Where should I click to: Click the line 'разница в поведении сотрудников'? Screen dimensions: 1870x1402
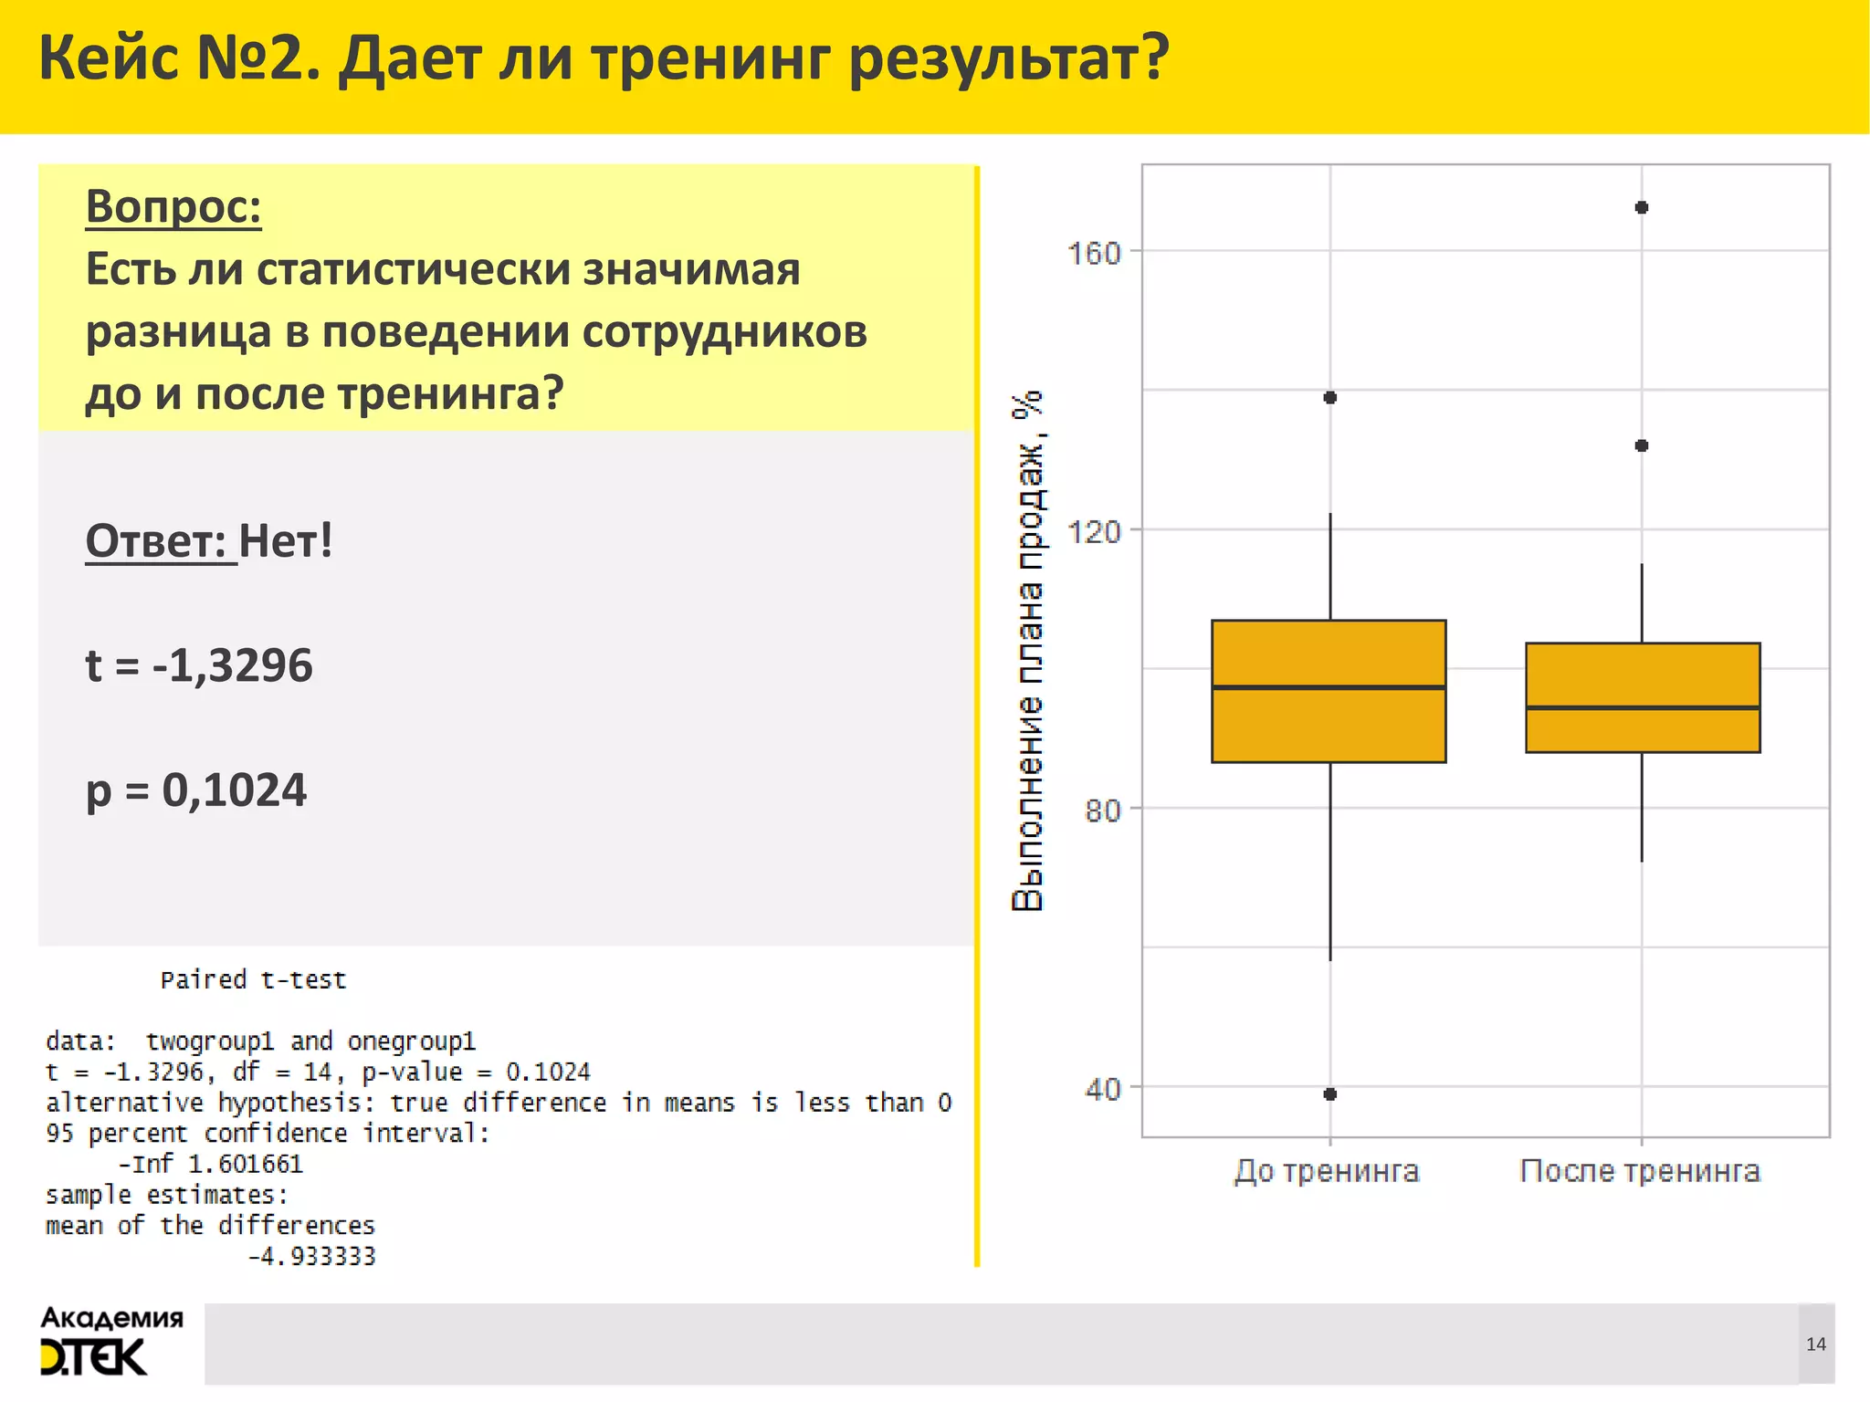(476, 331)
